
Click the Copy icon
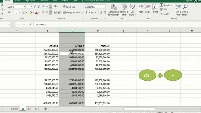2,9
